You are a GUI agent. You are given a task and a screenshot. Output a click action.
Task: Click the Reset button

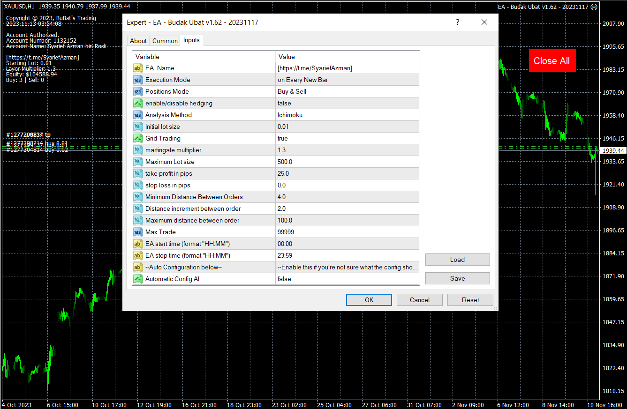coord(470,300)
